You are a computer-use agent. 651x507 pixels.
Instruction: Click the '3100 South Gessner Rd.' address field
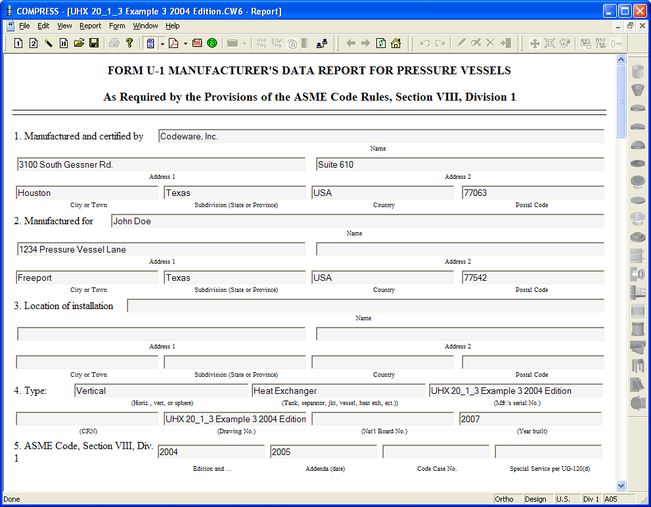point(161,164)
